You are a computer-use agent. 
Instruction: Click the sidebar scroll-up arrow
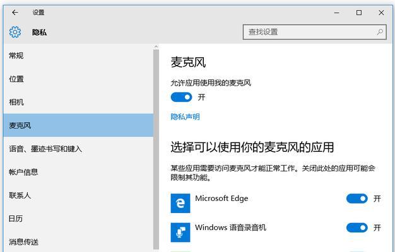click(156, 47)
